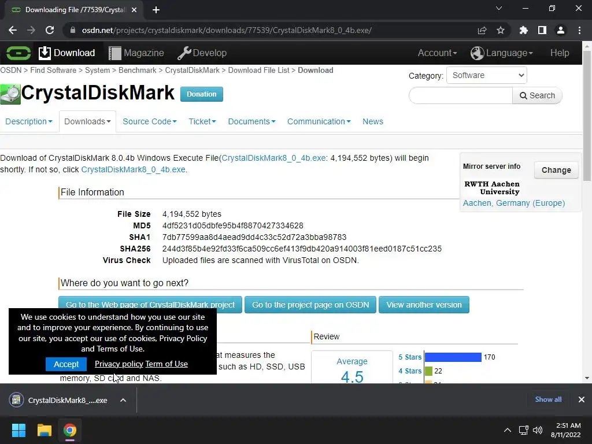Viewport: 592px width, 444px height.
Task: Click Aachen, Germany (Europe) link
Action: pyautogui.click(x=514, y=203)
